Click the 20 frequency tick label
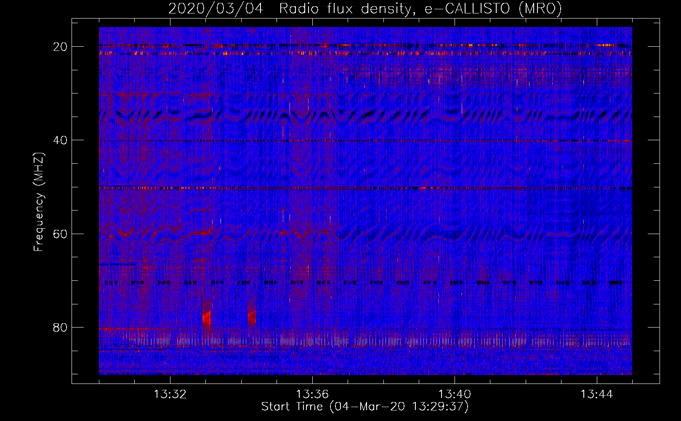Screen dimensions: 681x421 pos(61,47)
